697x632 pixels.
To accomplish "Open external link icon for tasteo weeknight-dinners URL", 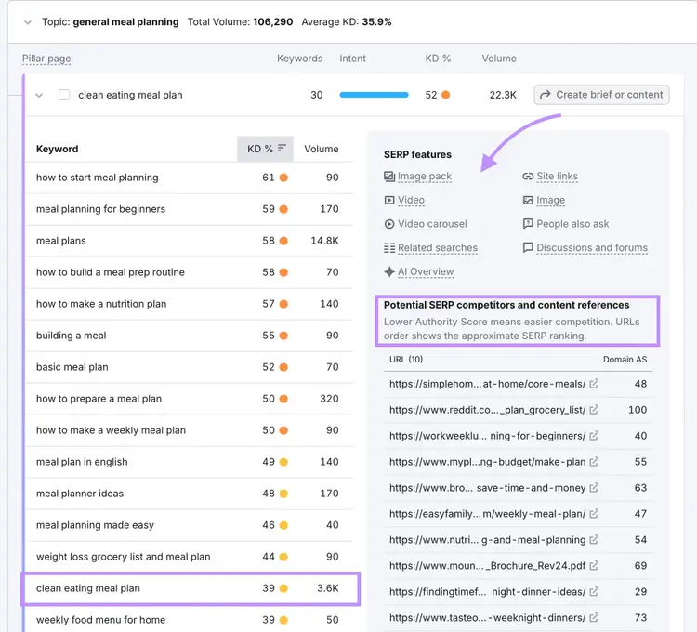I will [594, 617].
